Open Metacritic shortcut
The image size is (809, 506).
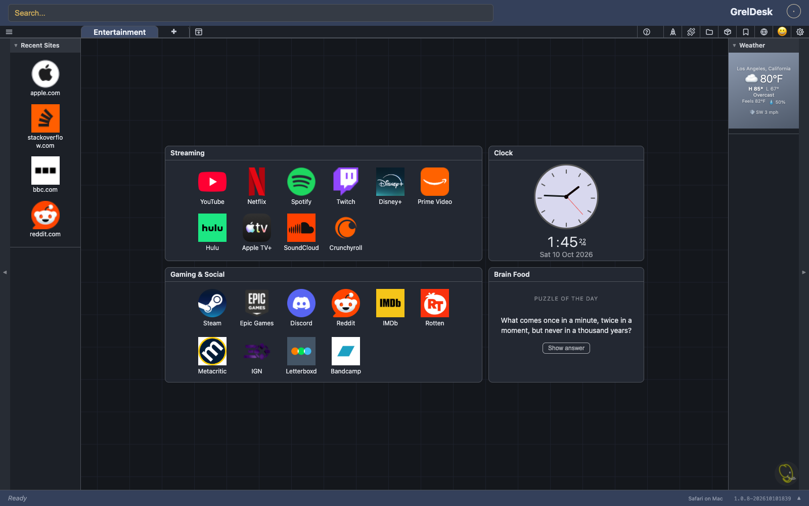(x=212, y=356)
